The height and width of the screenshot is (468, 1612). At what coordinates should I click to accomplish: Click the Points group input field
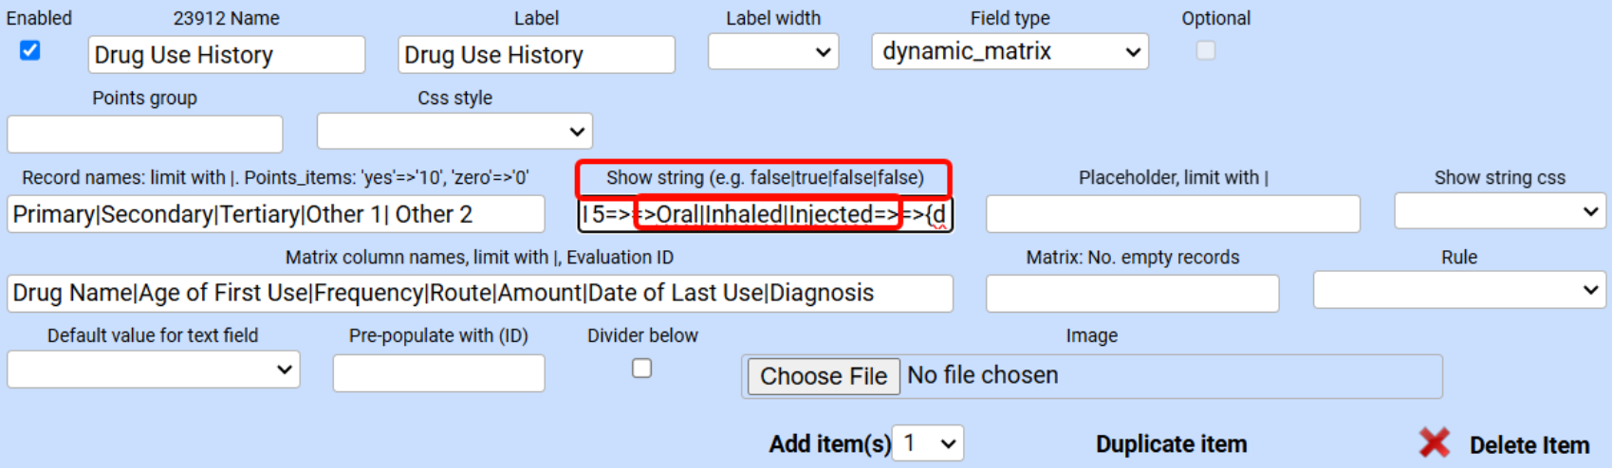(145, 135)
